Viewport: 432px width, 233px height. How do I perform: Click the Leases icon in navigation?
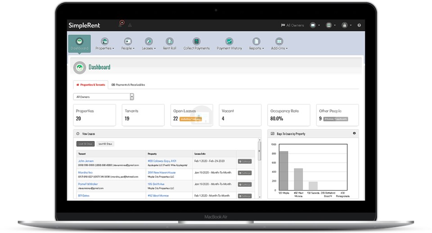click(149, 41)
